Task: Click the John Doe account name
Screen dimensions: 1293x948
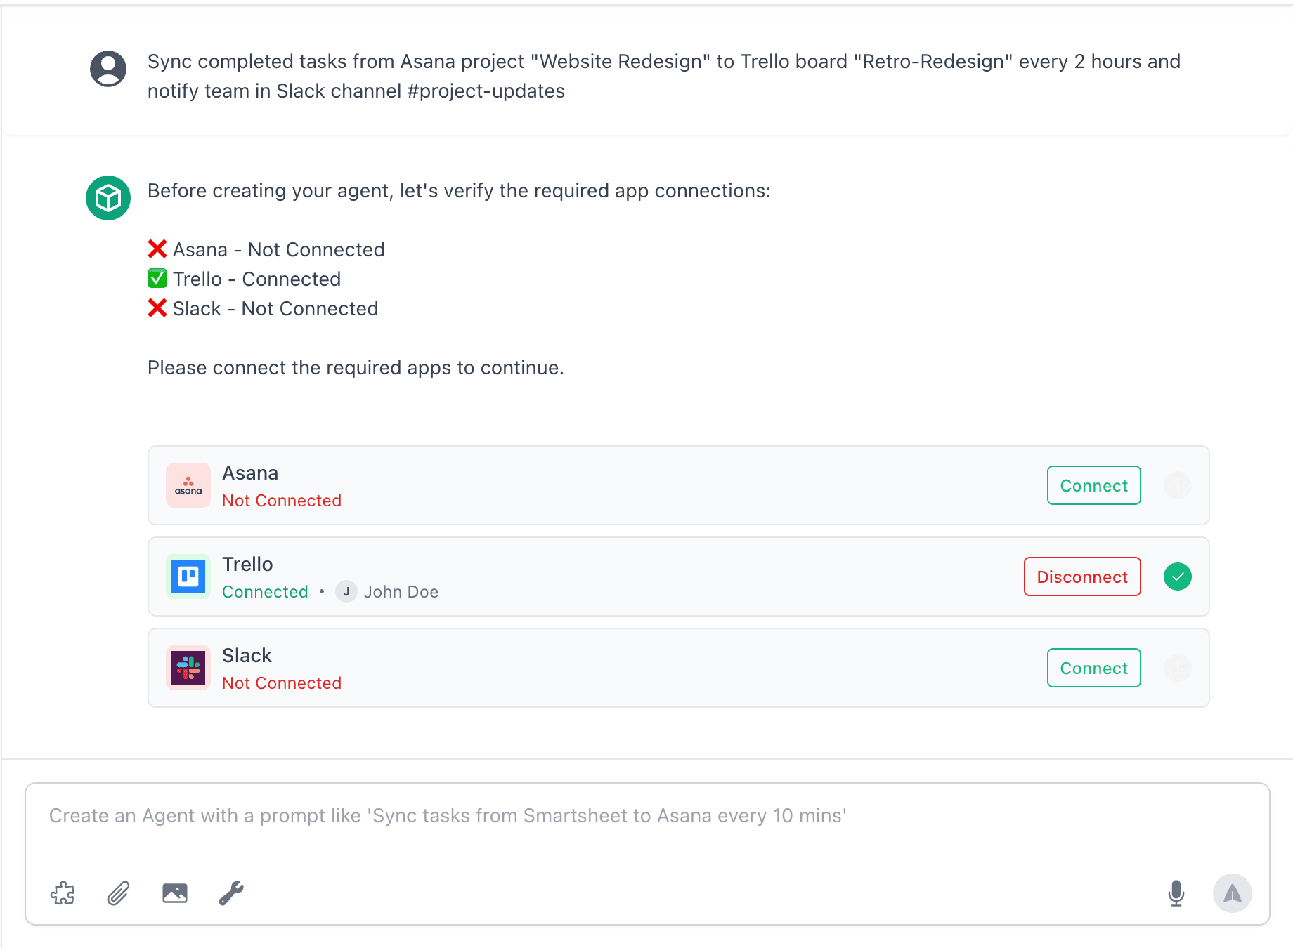Action: coord(401,592)
